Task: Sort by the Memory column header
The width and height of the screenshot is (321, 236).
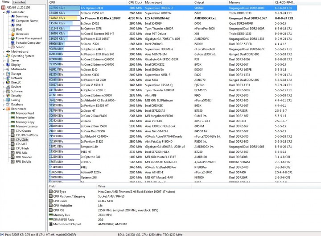Action: (251, 3)
